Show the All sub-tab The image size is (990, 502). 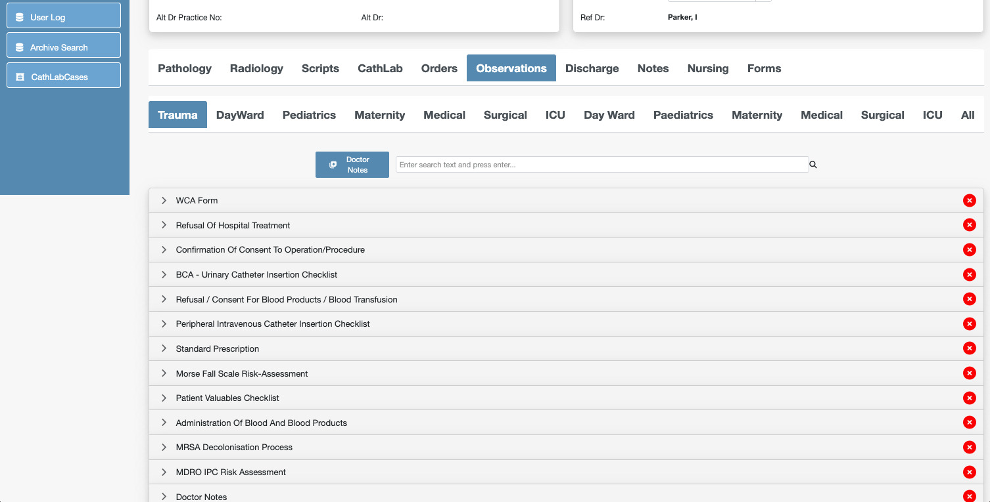pos(968,115)
